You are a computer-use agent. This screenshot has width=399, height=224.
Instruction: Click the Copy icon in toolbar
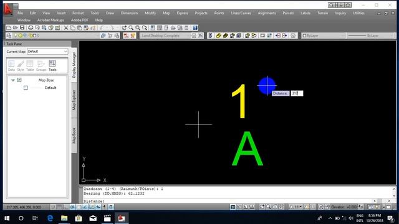73,27
